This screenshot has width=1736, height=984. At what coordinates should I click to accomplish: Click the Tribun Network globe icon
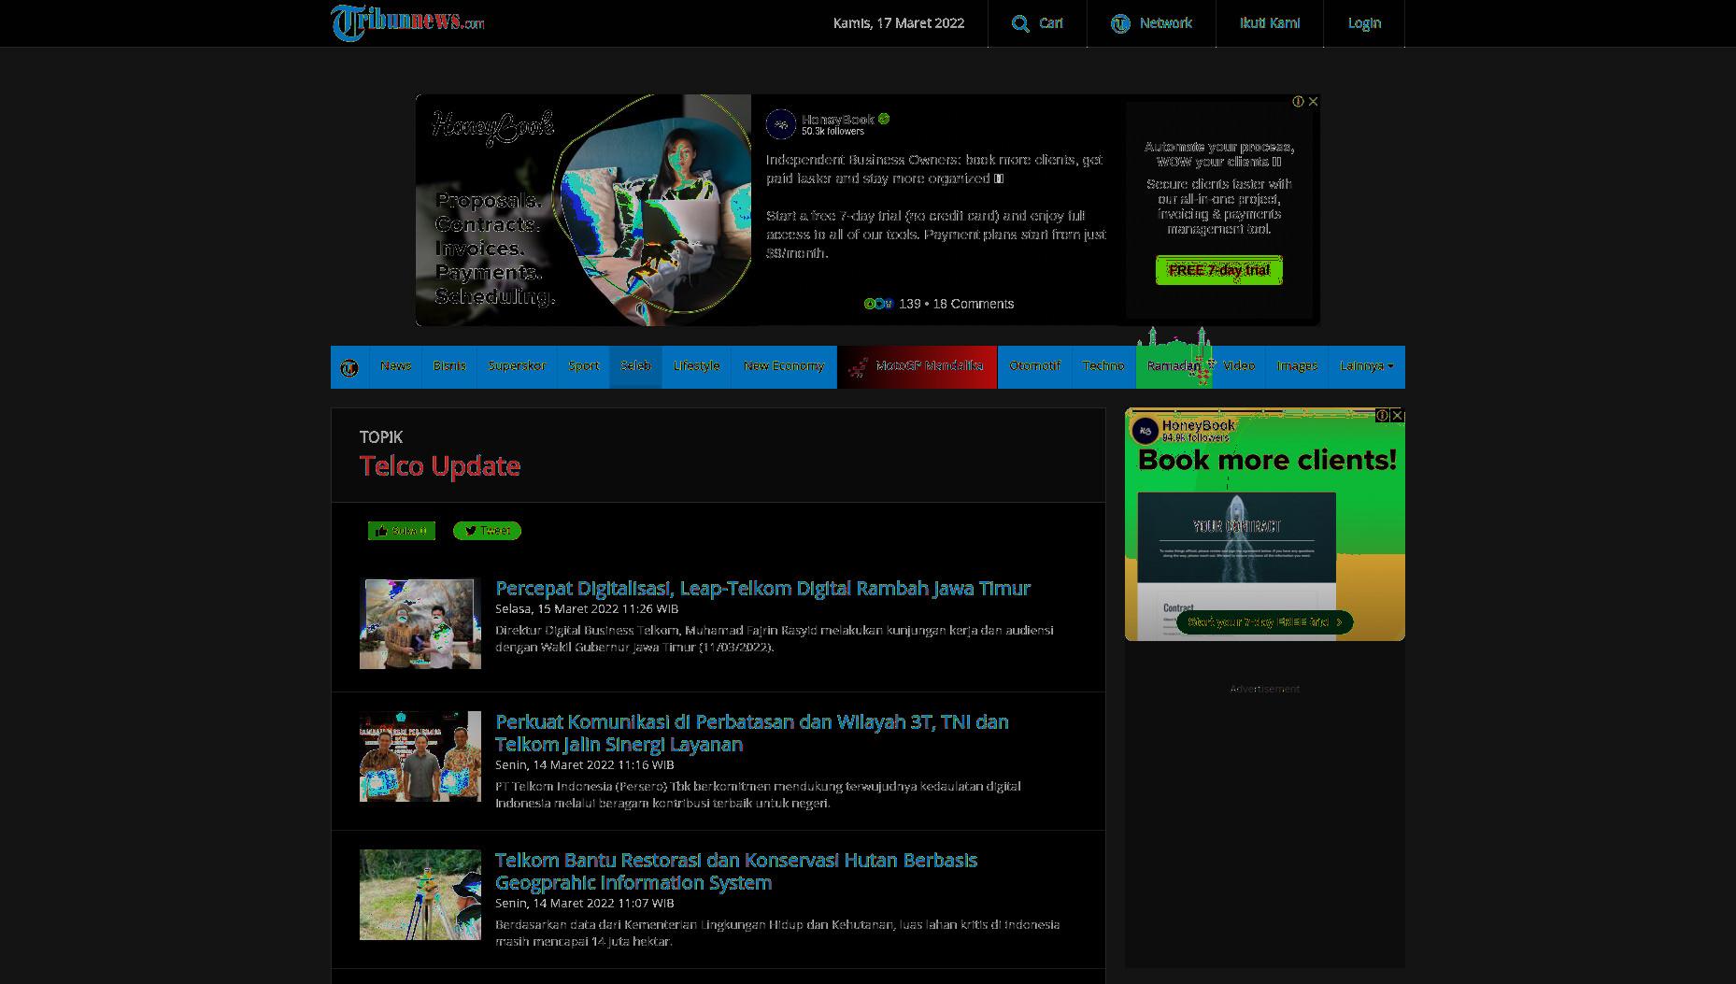pyautogui.click(x=1120, y=23)
